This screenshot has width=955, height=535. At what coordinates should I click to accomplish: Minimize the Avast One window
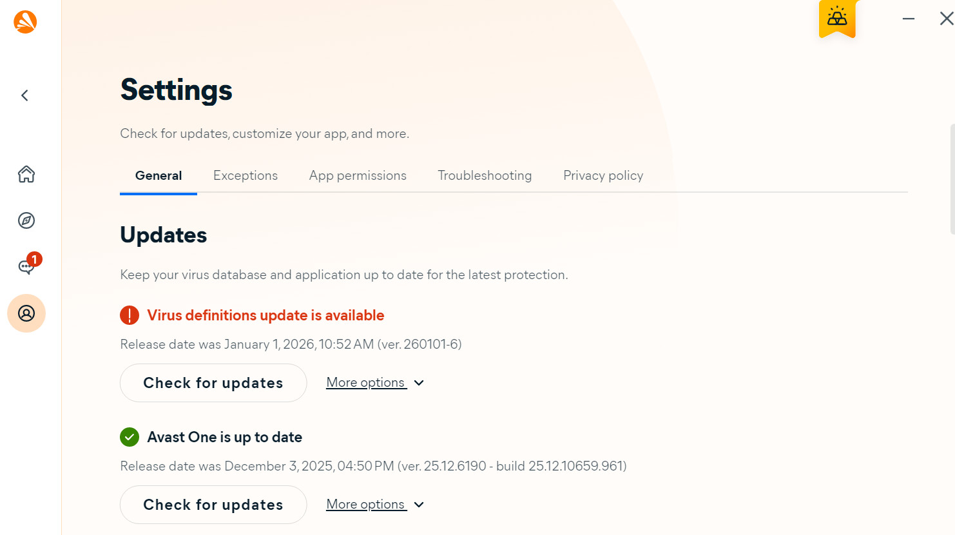(x=909, y=19)
